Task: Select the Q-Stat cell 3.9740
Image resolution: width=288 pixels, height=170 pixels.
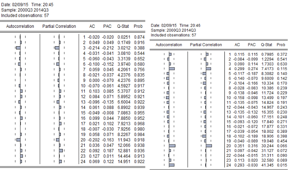Action: [124, 64]
